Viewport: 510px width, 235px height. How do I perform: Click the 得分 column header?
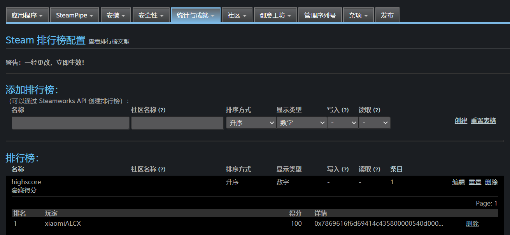pos(295,213)
